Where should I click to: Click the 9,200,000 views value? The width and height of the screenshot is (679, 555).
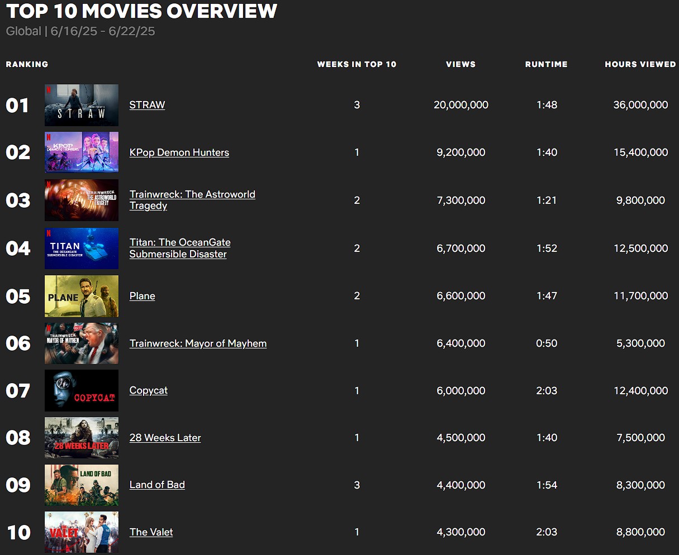461,152
